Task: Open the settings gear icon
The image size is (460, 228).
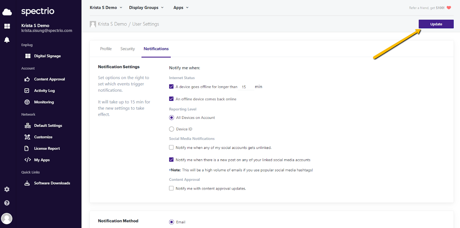Action: click(7, 189)
